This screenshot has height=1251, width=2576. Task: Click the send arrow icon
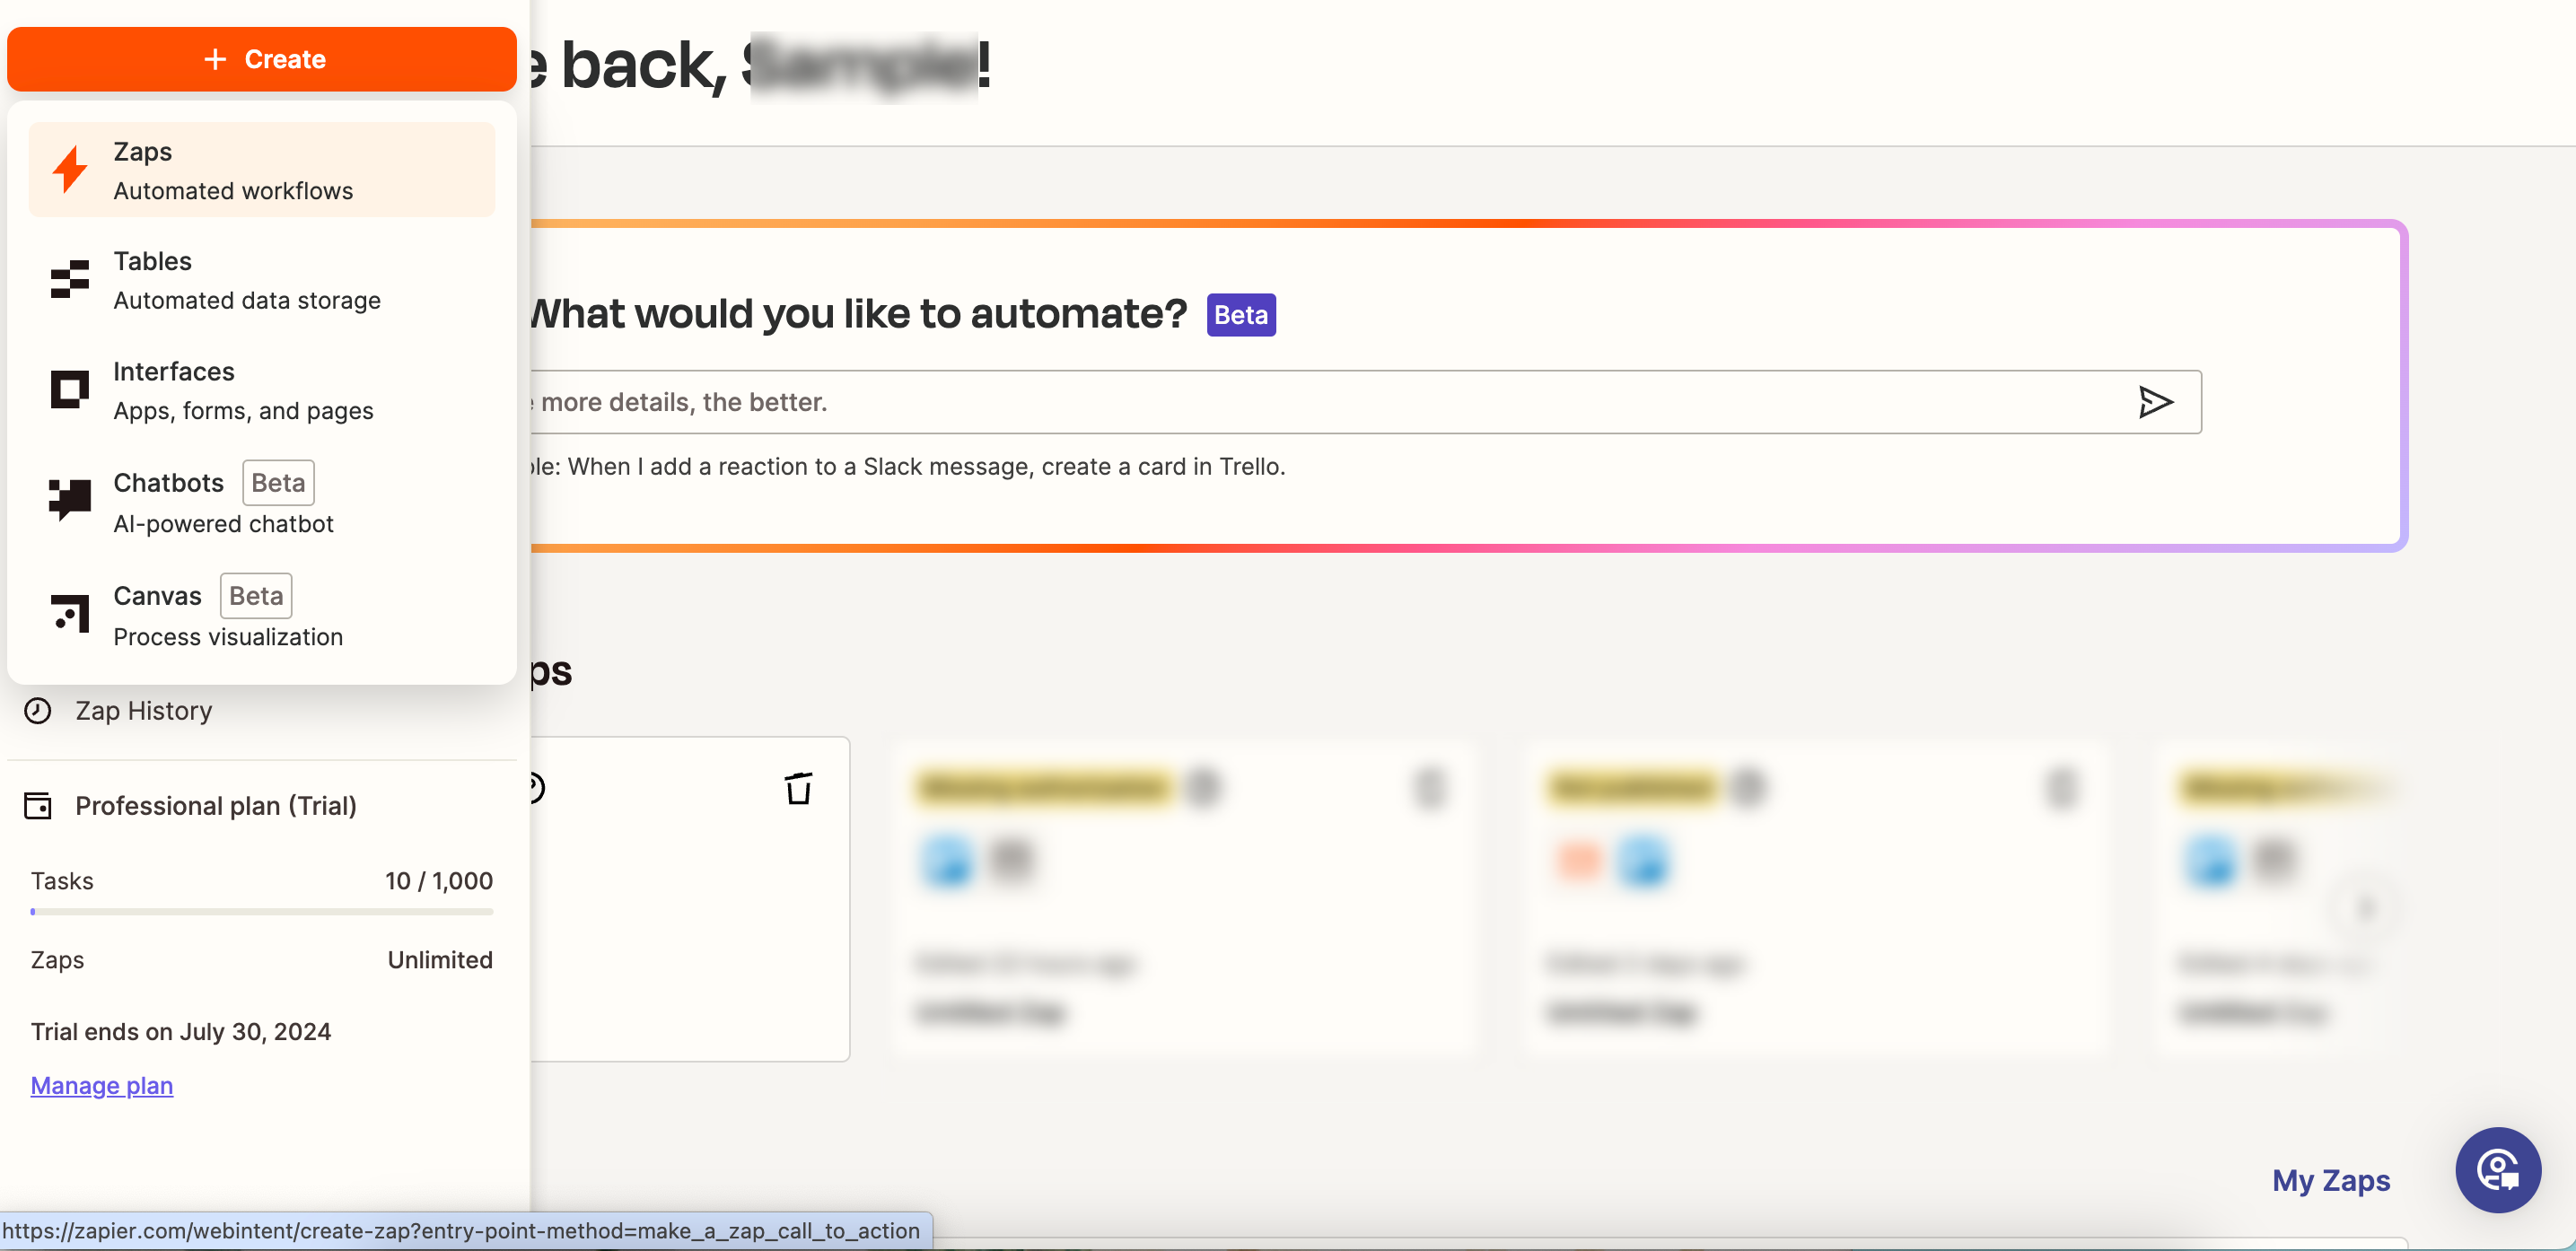click(x=2154, y=402)
